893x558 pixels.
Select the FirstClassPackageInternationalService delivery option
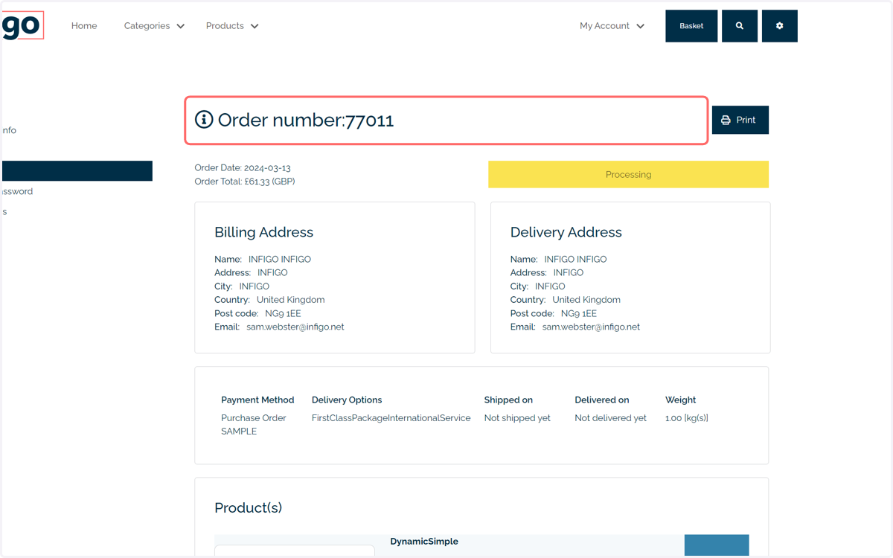click(391, 418)
